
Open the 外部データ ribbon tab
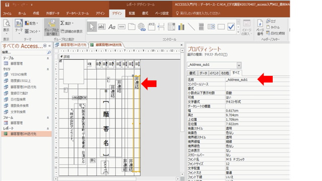tap(52, 14)
